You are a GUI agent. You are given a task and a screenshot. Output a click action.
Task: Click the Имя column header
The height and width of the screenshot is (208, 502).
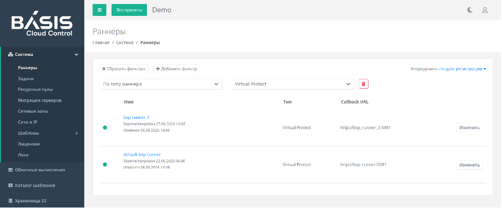128,102
